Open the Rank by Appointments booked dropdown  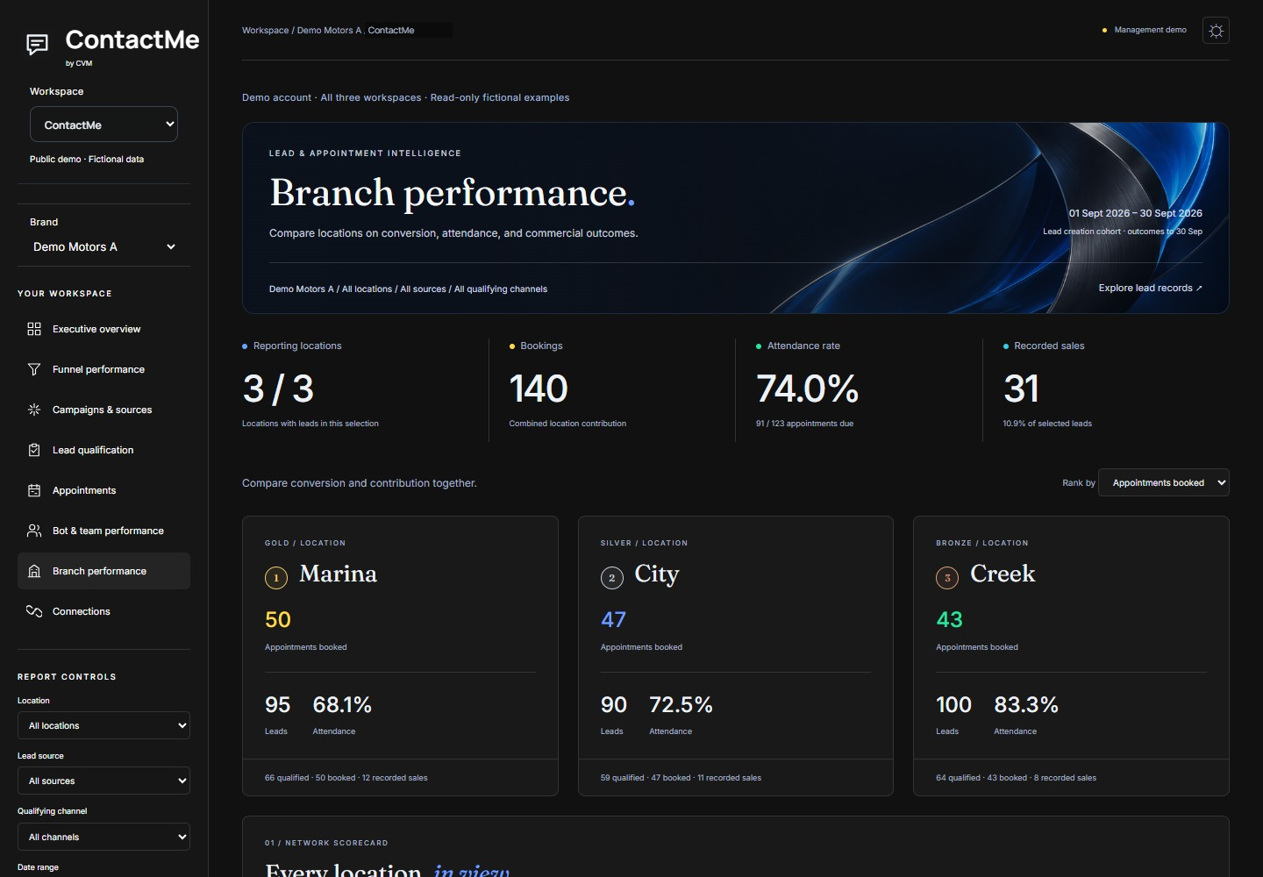coord(1163,482)
